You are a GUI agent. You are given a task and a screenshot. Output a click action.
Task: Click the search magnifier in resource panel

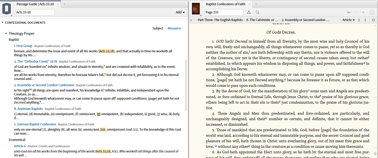click(x=257, y=12)
